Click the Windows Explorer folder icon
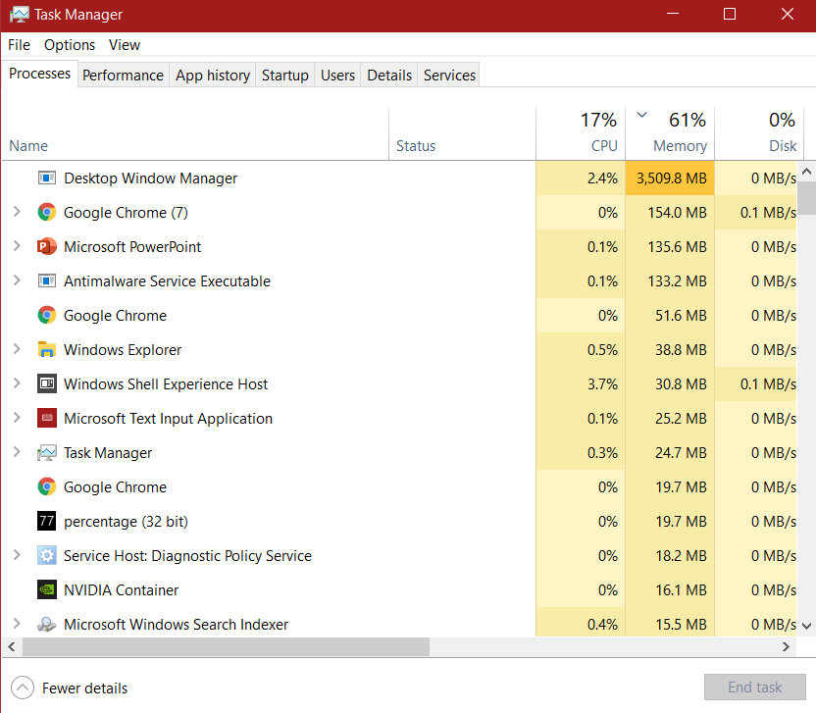Viewport: 816px width, 713px height. (x=47, y=350)
